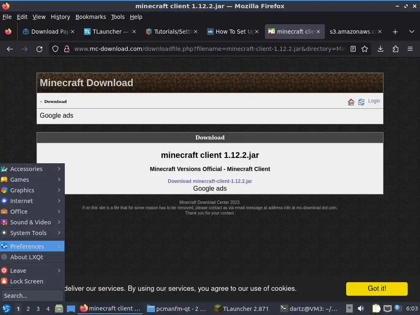Viewport: 420px width, 315px height.
Task: Open the Bookmarks menu
Action: [91, 17]
